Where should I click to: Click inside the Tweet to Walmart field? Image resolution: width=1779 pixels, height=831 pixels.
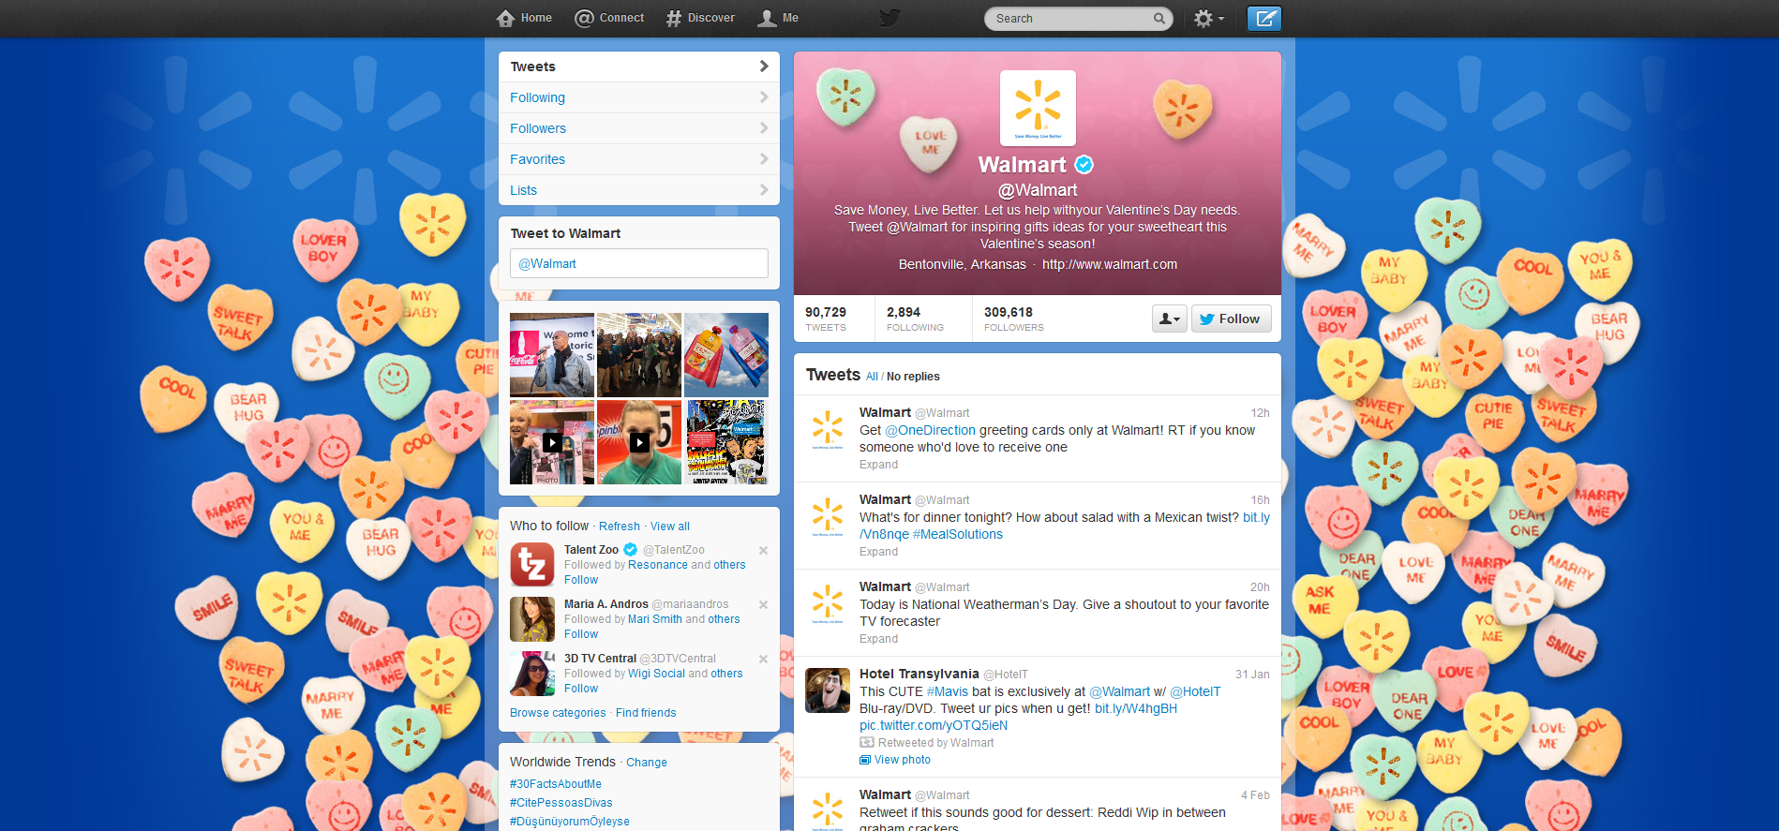tap(639, 263)
